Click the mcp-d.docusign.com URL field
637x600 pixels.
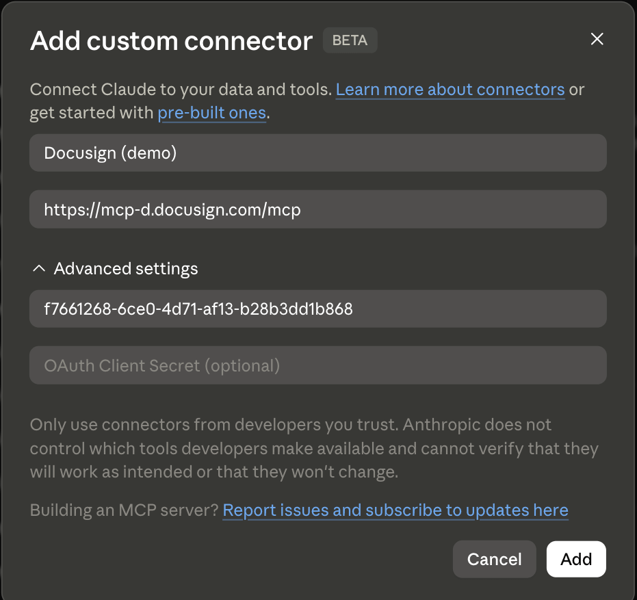[x=318, y=209]
